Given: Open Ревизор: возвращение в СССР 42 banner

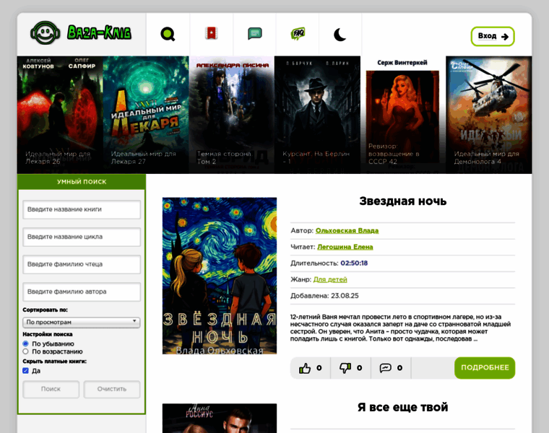Looking at the screenshot, I should pyautogui.click(x=402, y=115).
